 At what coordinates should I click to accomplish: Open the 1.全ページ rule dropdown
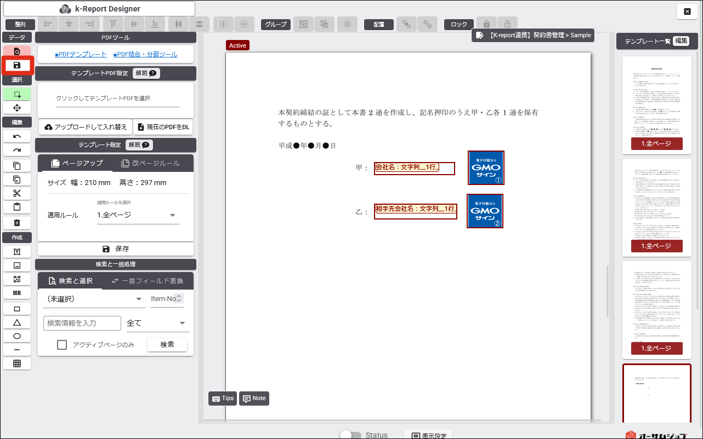(137, 215)
